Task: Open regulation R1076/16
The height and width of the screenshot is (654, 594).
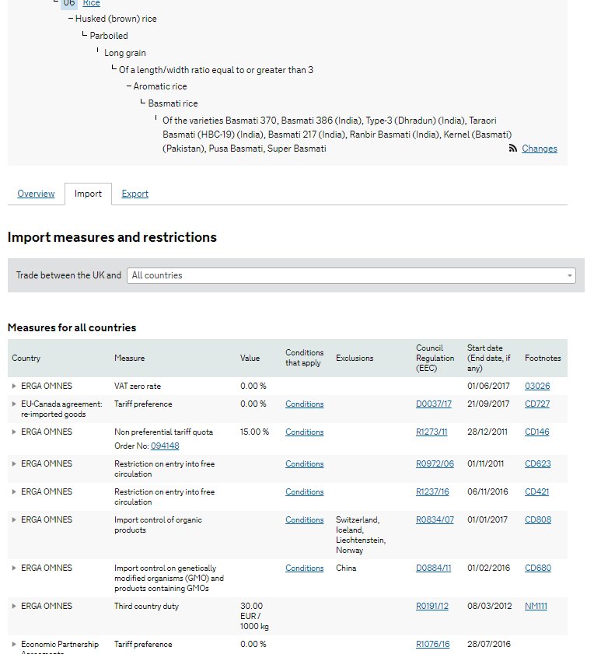Action: pos(432,645)
